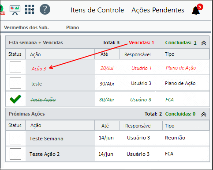Click the red Vencidas: 1 counter

coord(142,42)
